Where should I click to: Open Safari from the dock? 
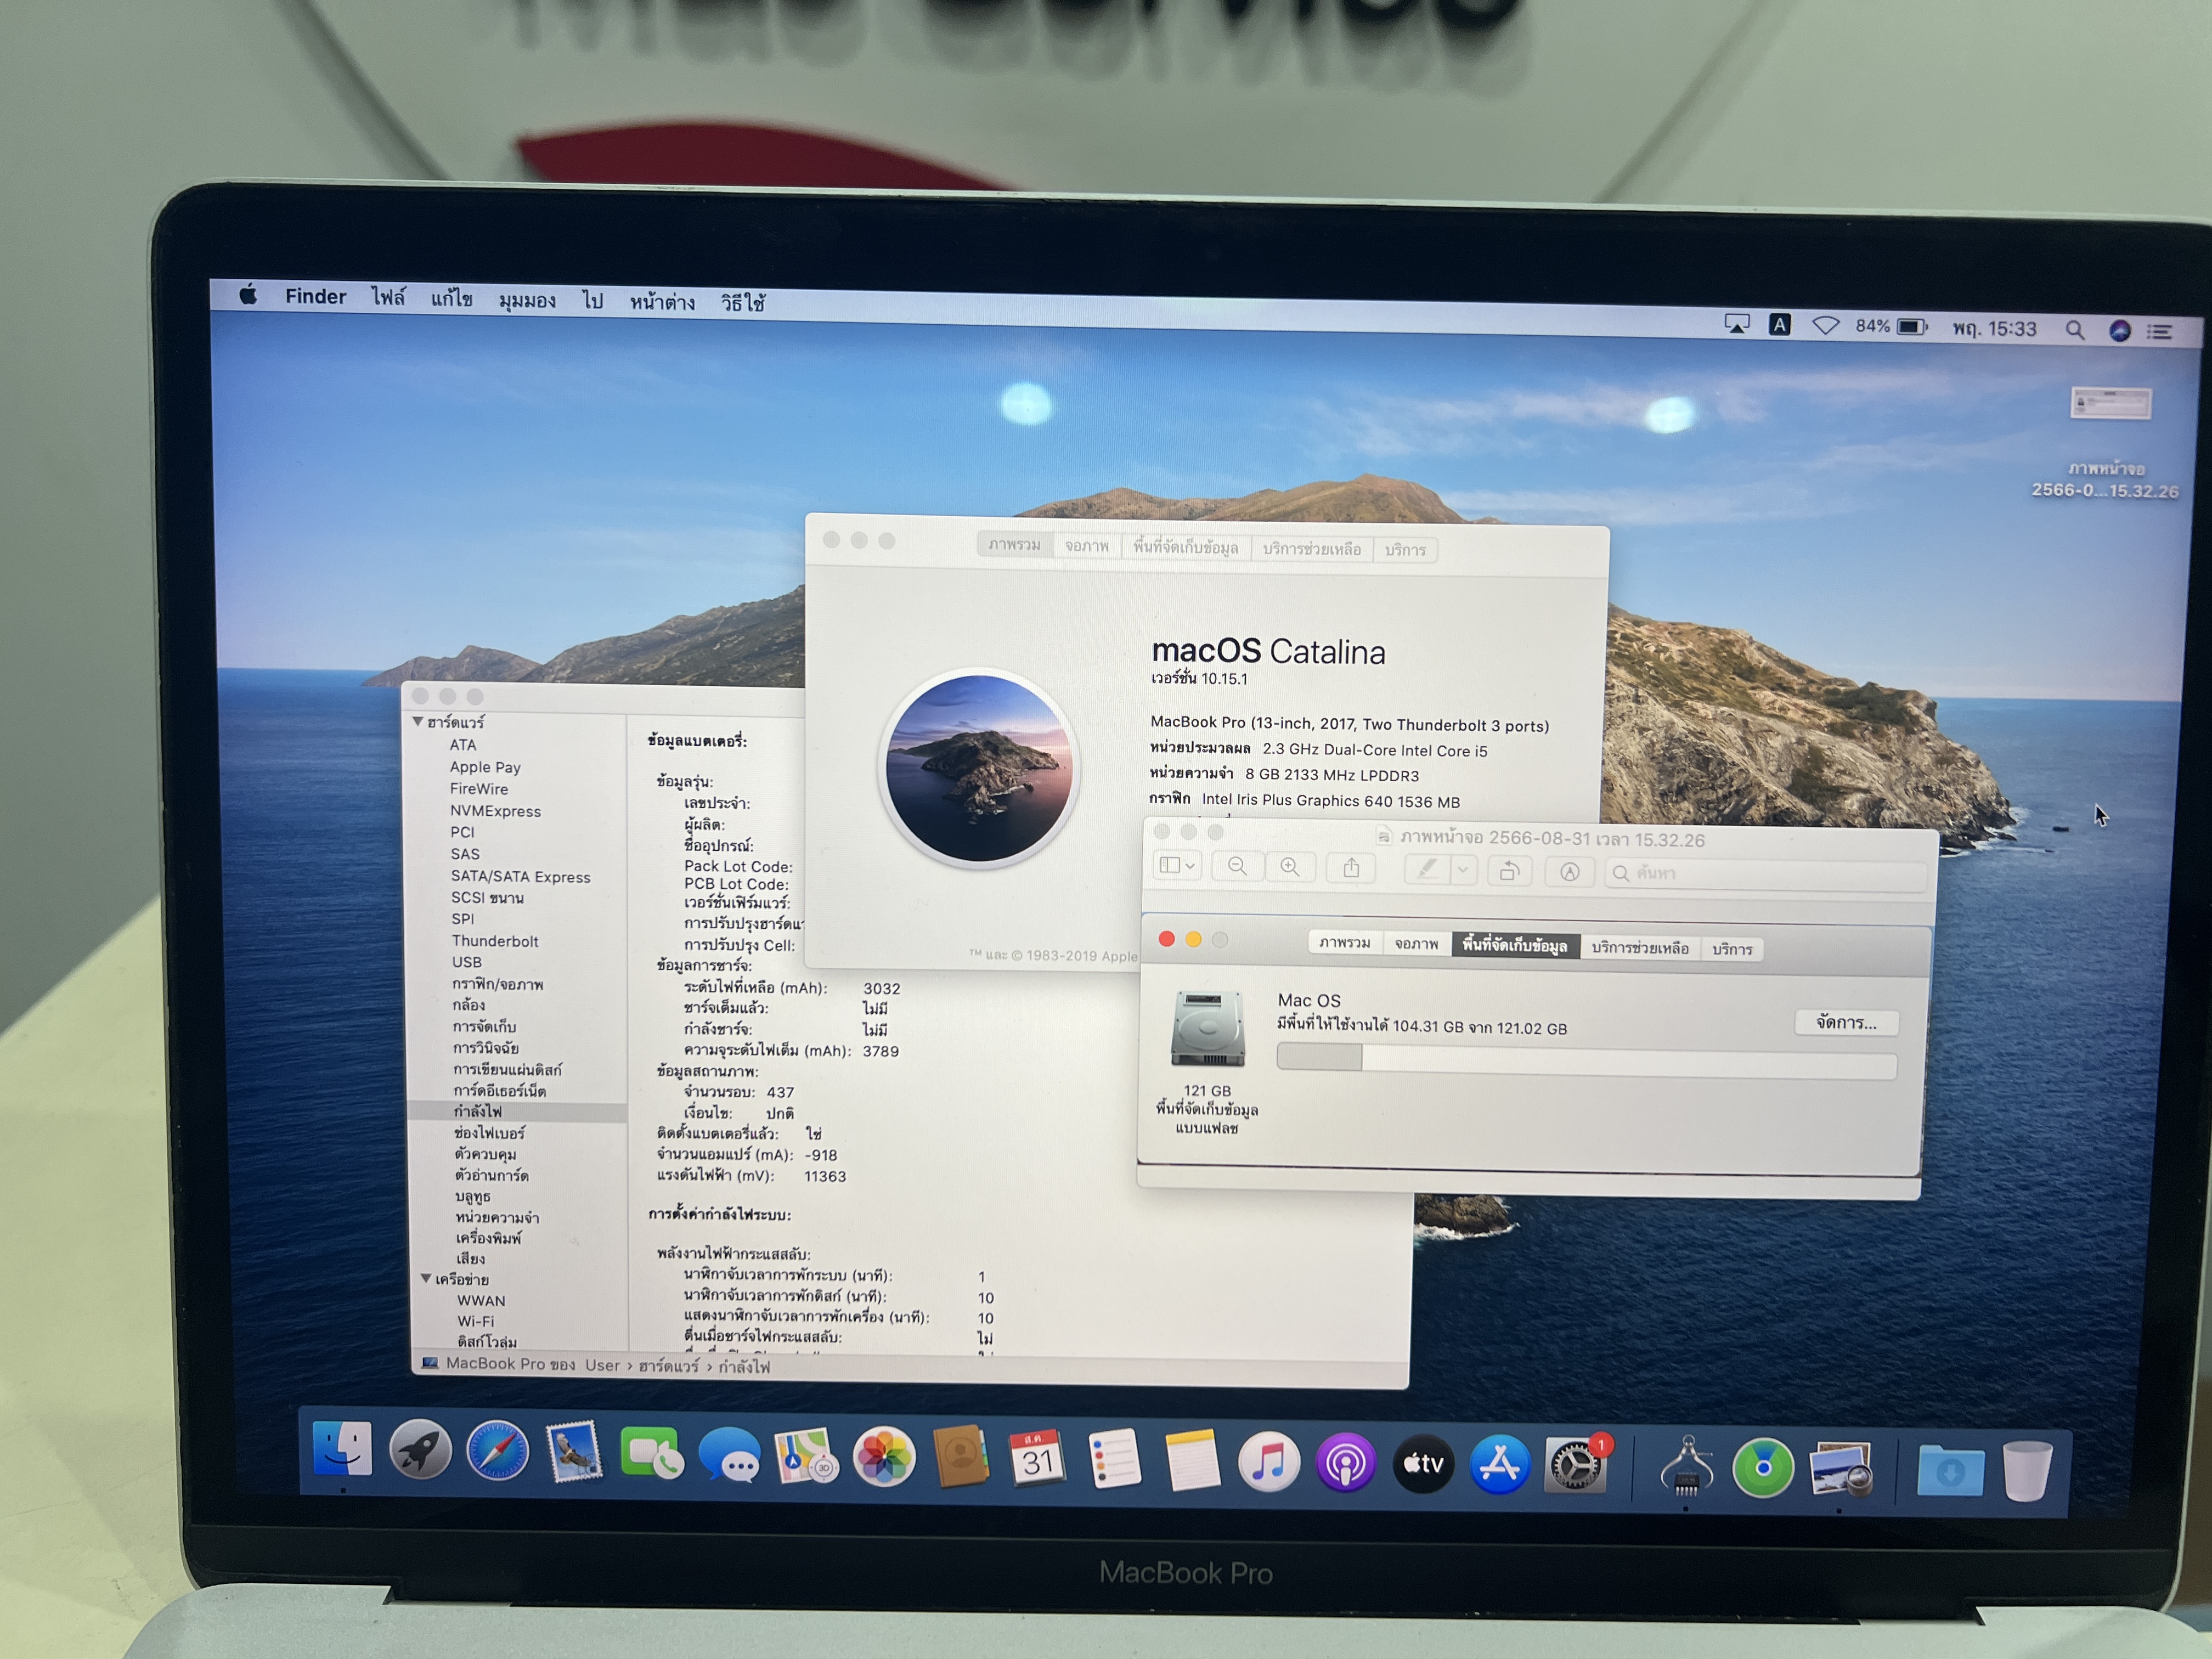click(497, 1451)
